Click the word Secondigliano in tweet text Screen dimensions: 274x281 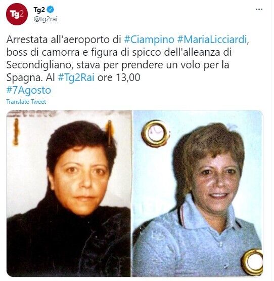pyautogui.click(x=39, y=65)
